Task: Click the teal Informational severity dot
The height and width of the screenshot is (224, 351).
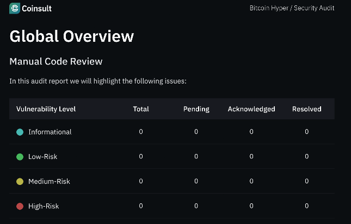Action: tap(20, 132)
